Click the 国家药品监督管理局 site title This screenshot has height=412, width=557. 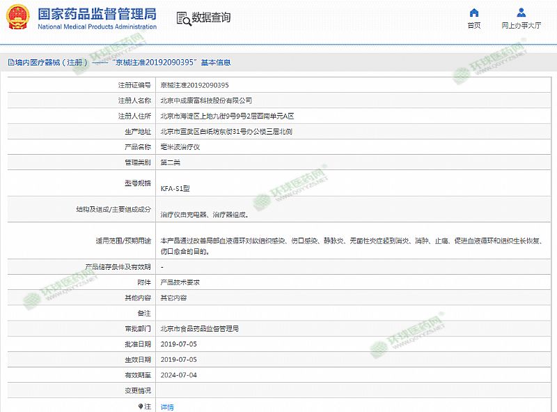[x=96, y=14]
